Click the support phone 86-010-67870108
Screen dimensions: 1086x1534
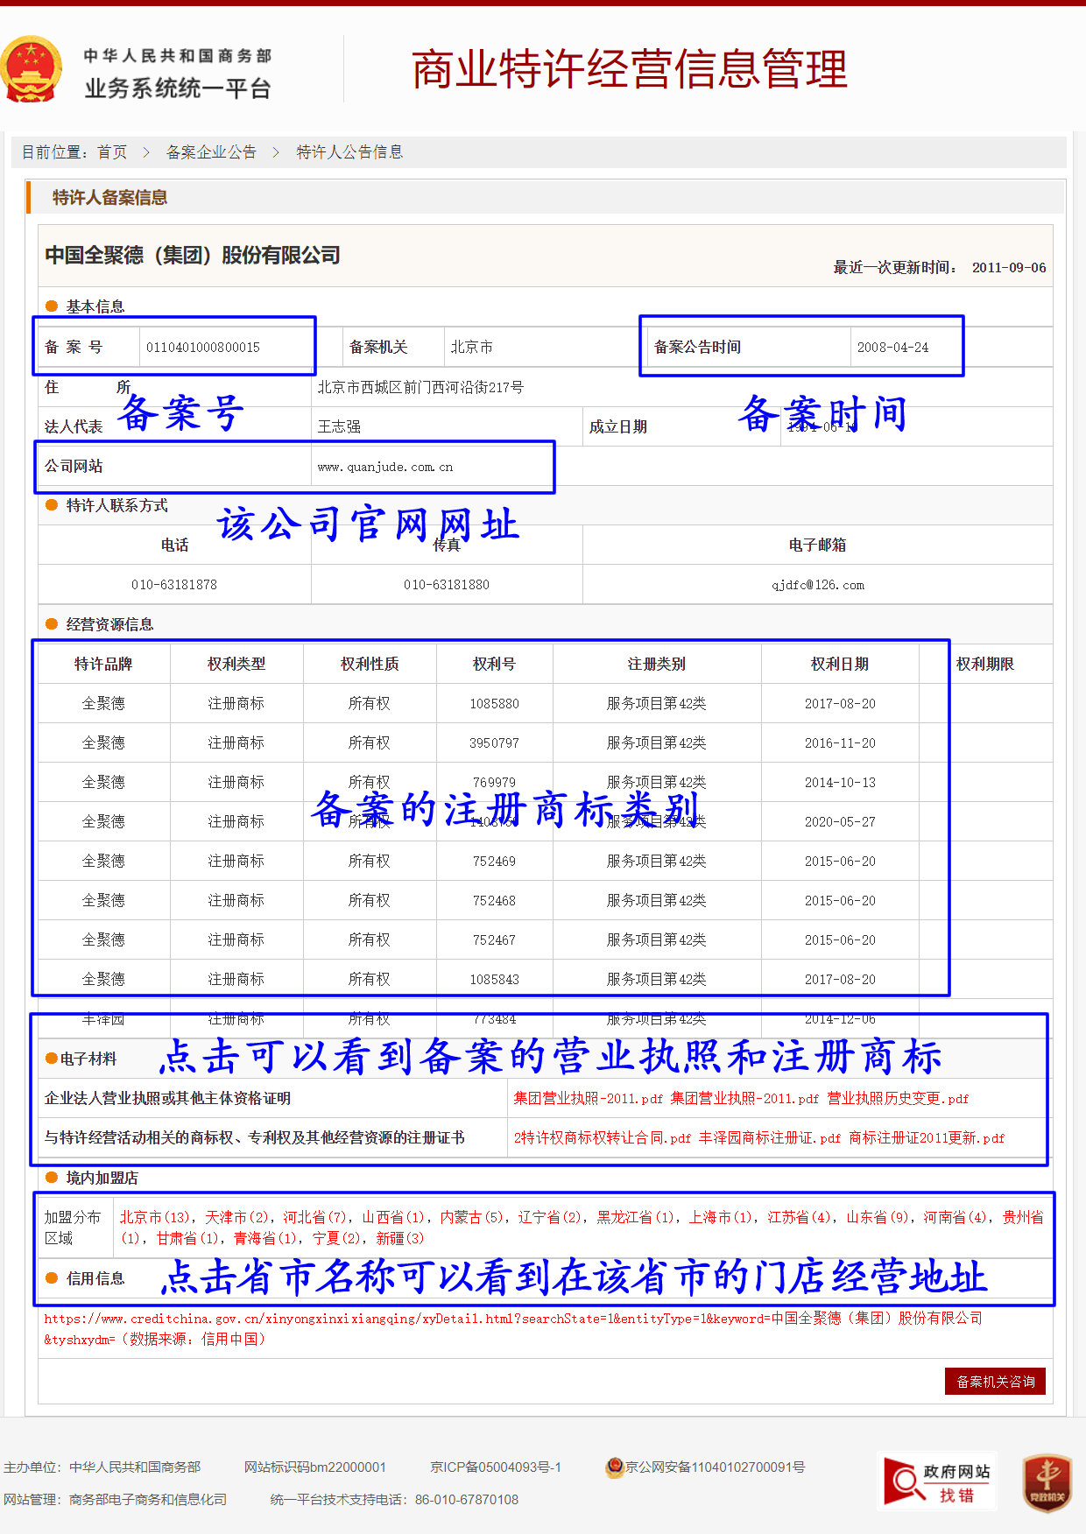467,1499
